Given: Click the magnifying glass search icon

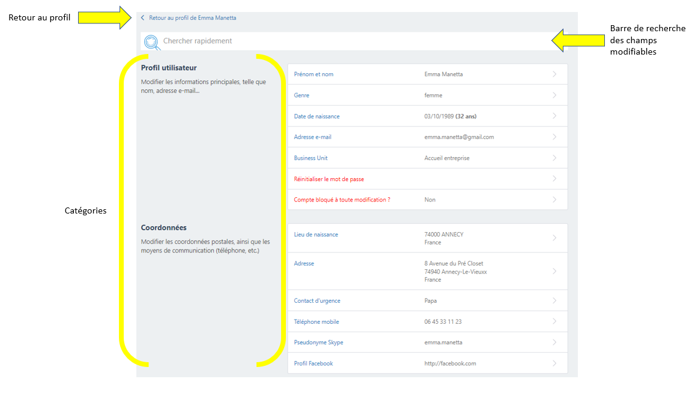Looking at the screenshot, I should [x=153, y=42].
